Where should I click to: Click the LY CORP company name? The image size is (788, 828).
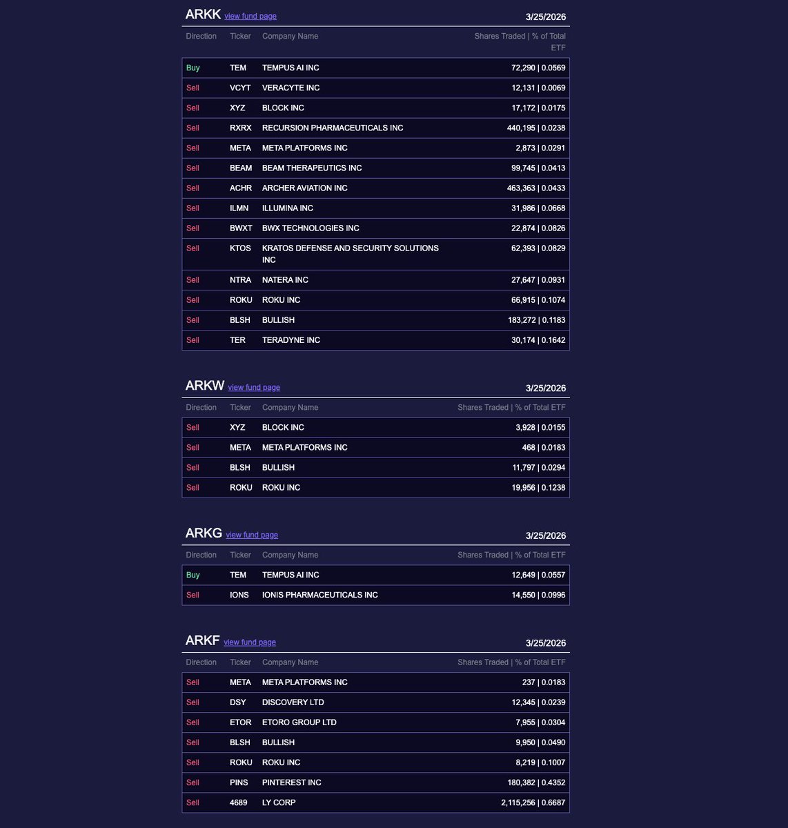tap(279, 802)
